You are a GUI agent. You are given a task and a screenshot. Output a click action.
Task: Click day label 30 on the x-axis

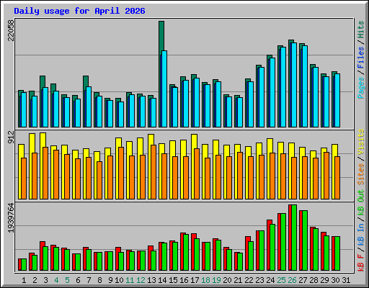(x=335, y=280)
